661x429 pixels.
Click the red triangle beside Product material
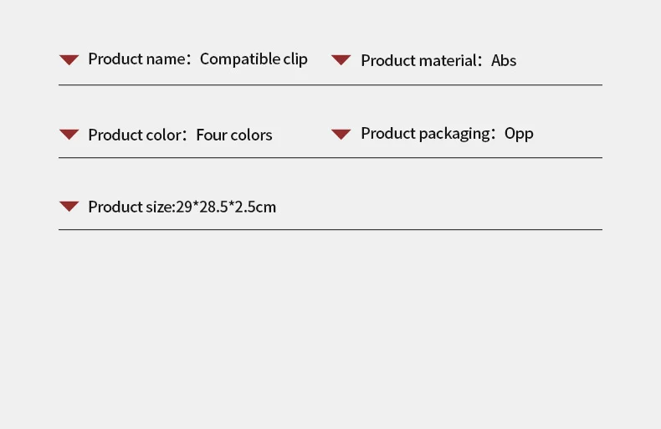[x=341, y=60]
